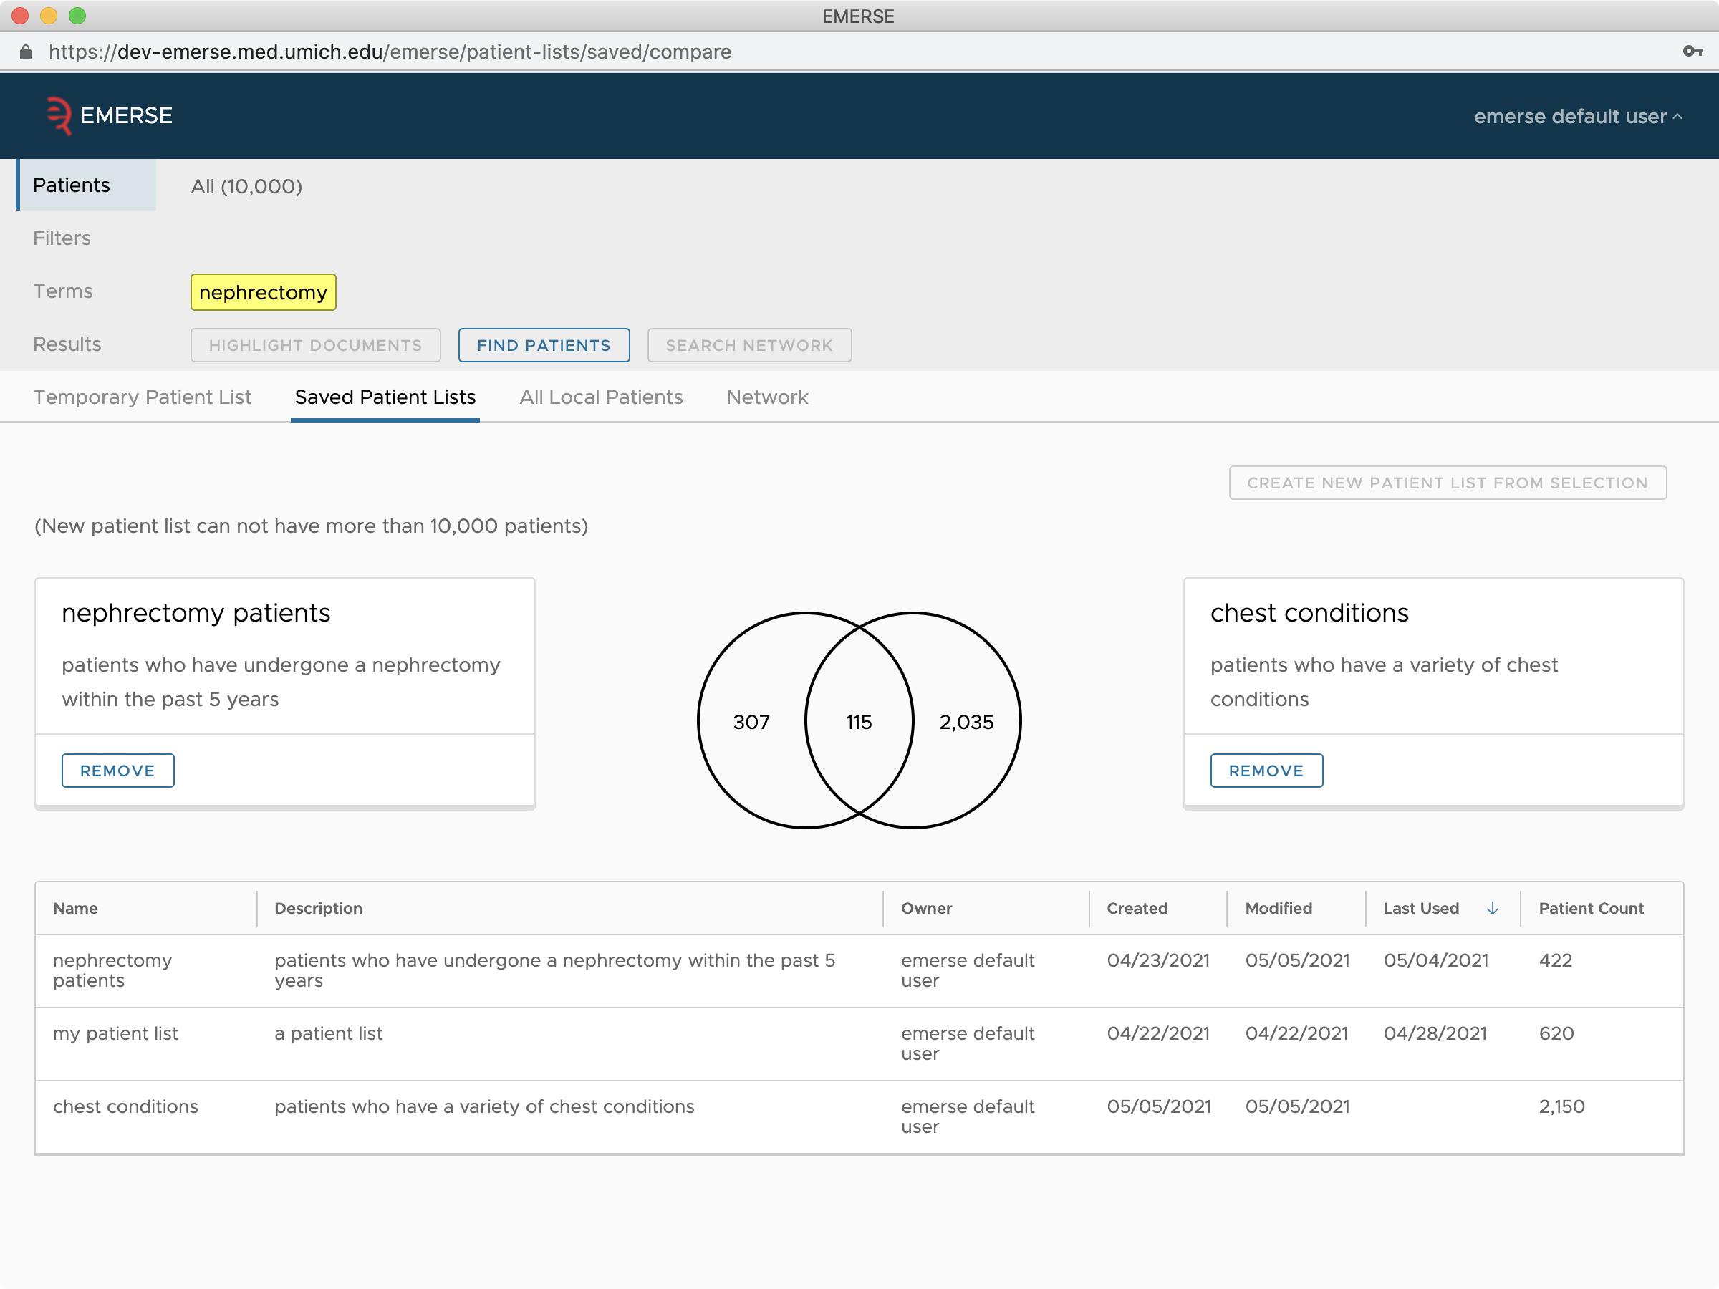The height and width of the screenshot is (1289, 1719).
Task: Click the SEARCH NETWORK action button
Action: [748, 344]
